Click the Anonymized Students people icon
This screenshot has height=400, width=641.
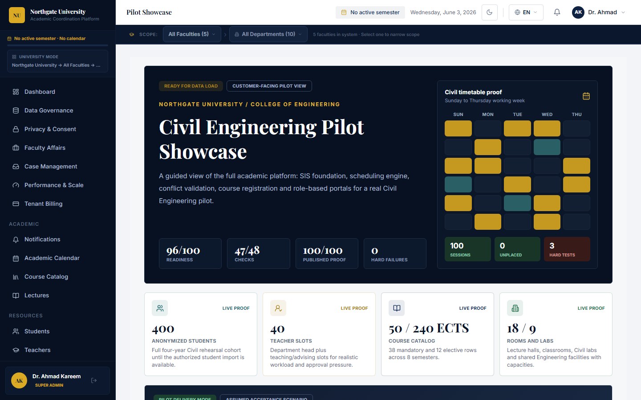pos(160,308)
